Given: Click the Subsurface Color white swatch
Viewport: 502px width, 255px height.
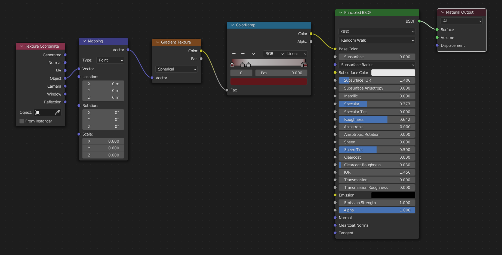Looking at the screenshot, I should [x=393, y=73].
